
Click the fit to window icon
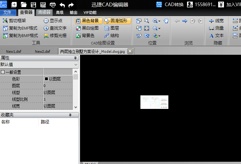(x=147, y=28)
